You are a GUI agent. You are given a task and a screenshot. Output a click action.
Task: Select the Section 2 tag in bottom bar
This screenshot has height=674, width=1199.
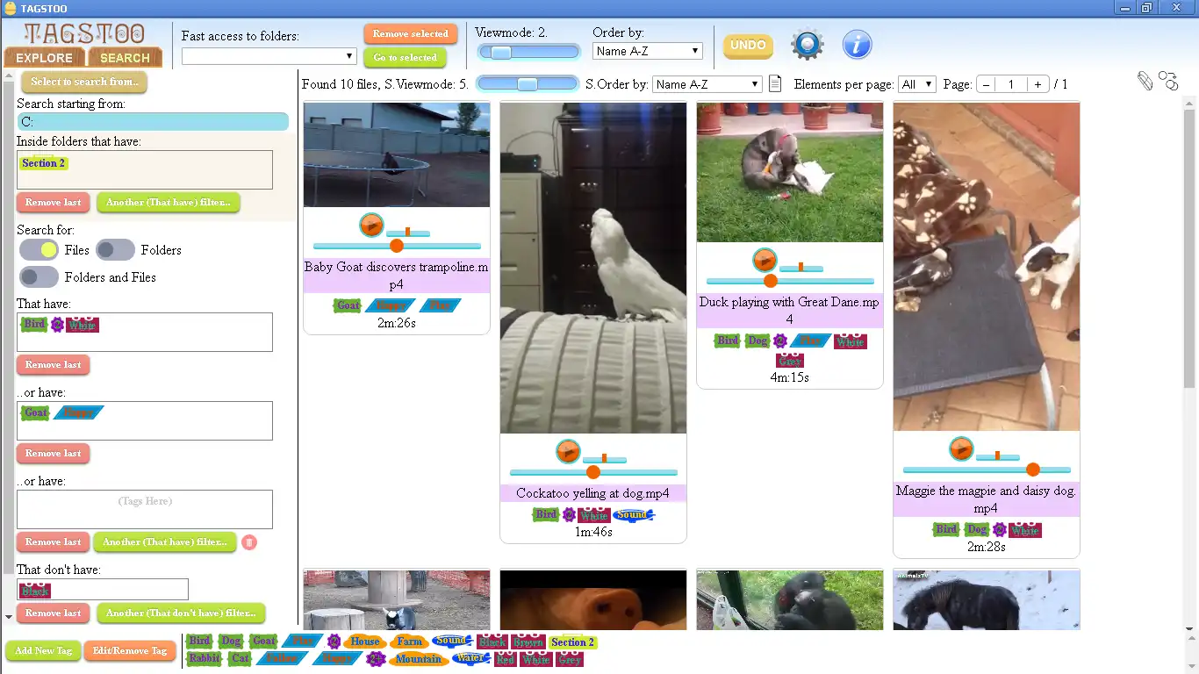click(x=572, y=642)
